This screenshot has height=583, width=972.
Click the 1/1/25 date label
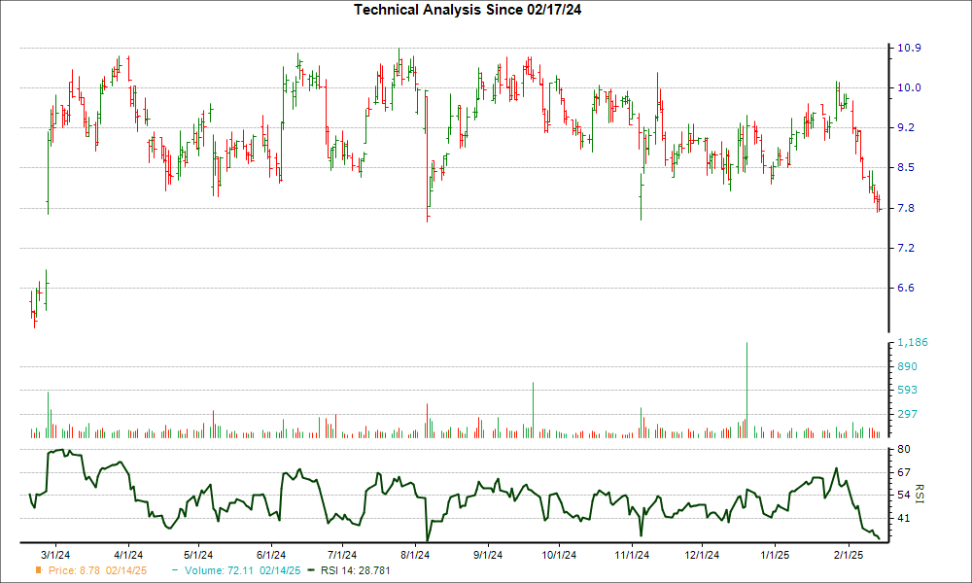coord(775,555)
